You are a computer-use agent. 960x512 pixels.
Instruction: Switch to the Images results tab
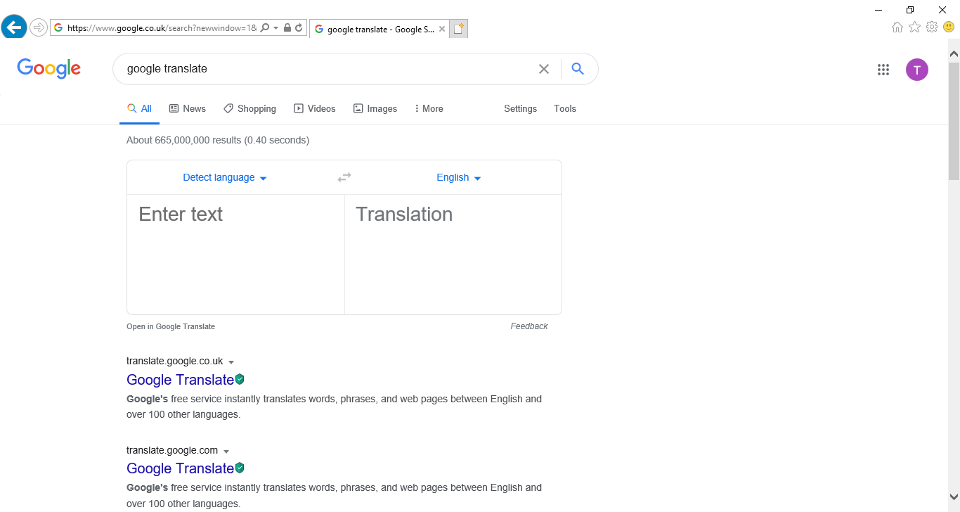click(x=375, y=109)
